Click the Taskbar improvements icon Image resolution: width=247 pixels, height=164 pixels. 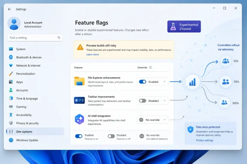tap(79, 100)
